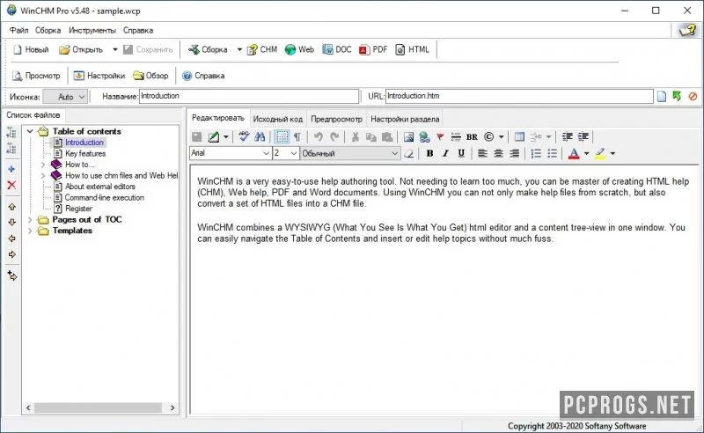
Task: Open the dropdown arrow next to Открыть
Action: 115,49
